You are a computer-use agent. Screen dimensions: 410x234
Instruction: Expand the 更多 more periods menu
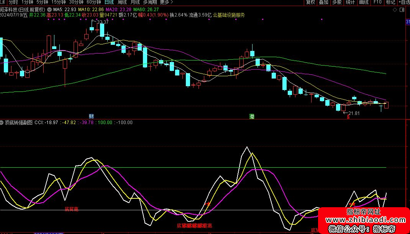click(x=166, y=2)
